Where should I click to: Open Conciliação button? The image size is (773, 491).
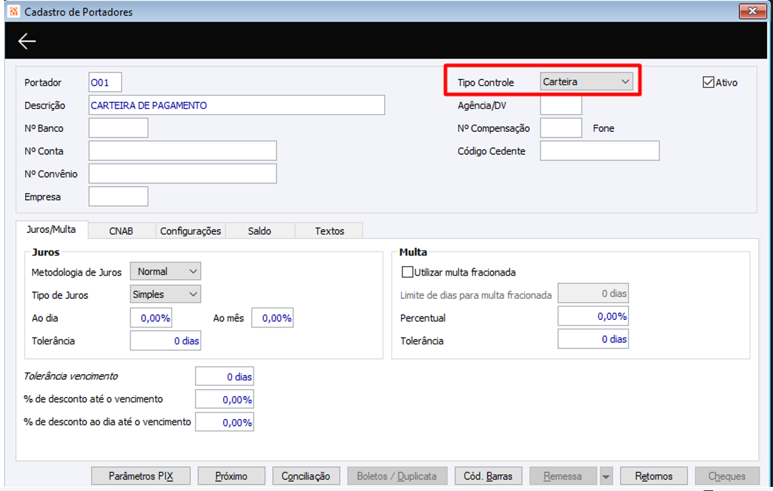[306, 476]
